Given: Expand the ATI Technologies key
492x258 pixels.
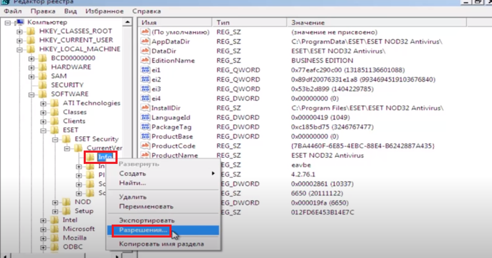Looking at the screenshot, I should [x=44, y=103].
